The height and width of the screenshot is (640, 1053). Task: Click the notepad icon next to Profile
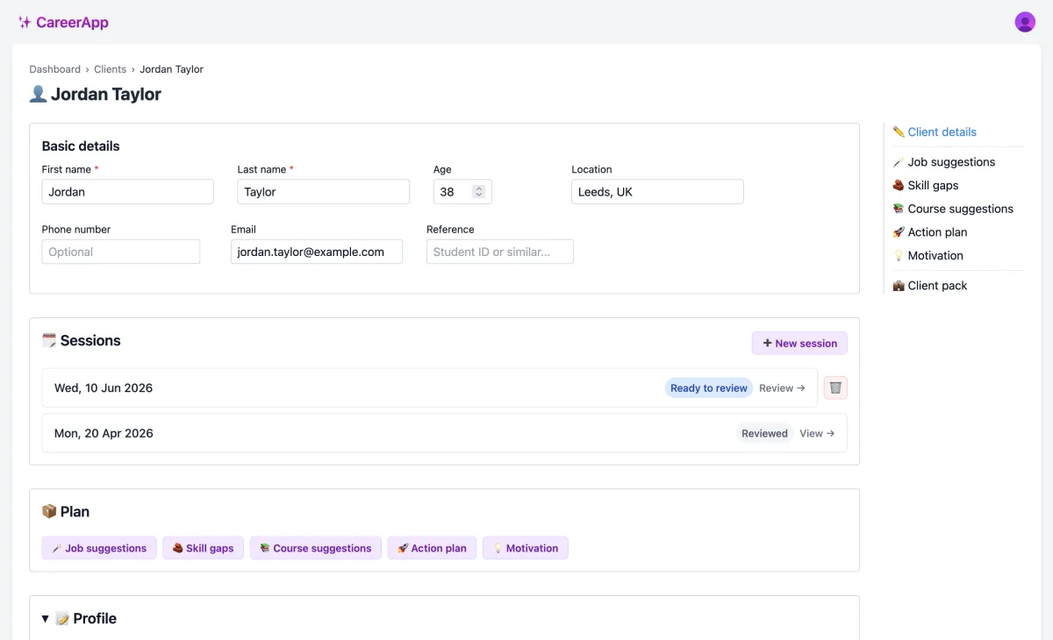tap(62, 618)
